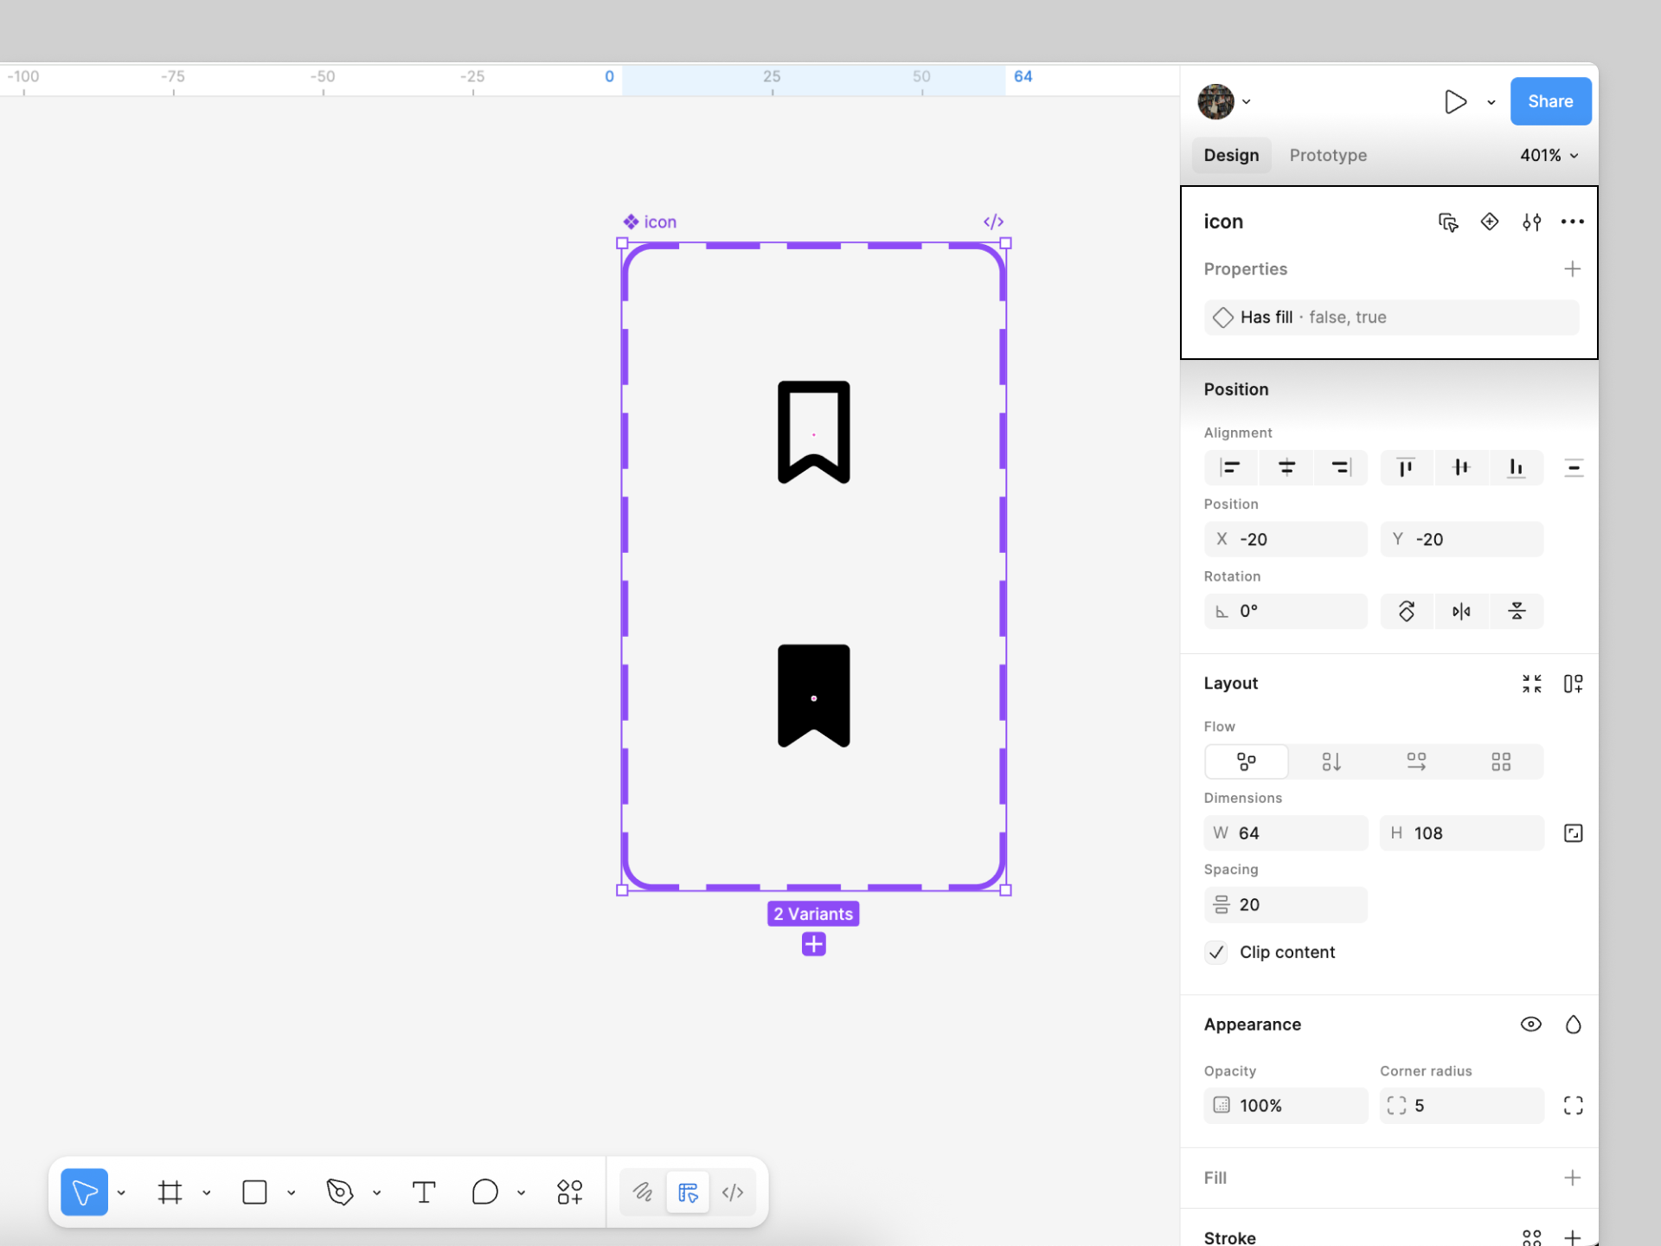Screen dimensions: 1661x1246
Task: Select the Text tool
Action: click(424, 1192)
